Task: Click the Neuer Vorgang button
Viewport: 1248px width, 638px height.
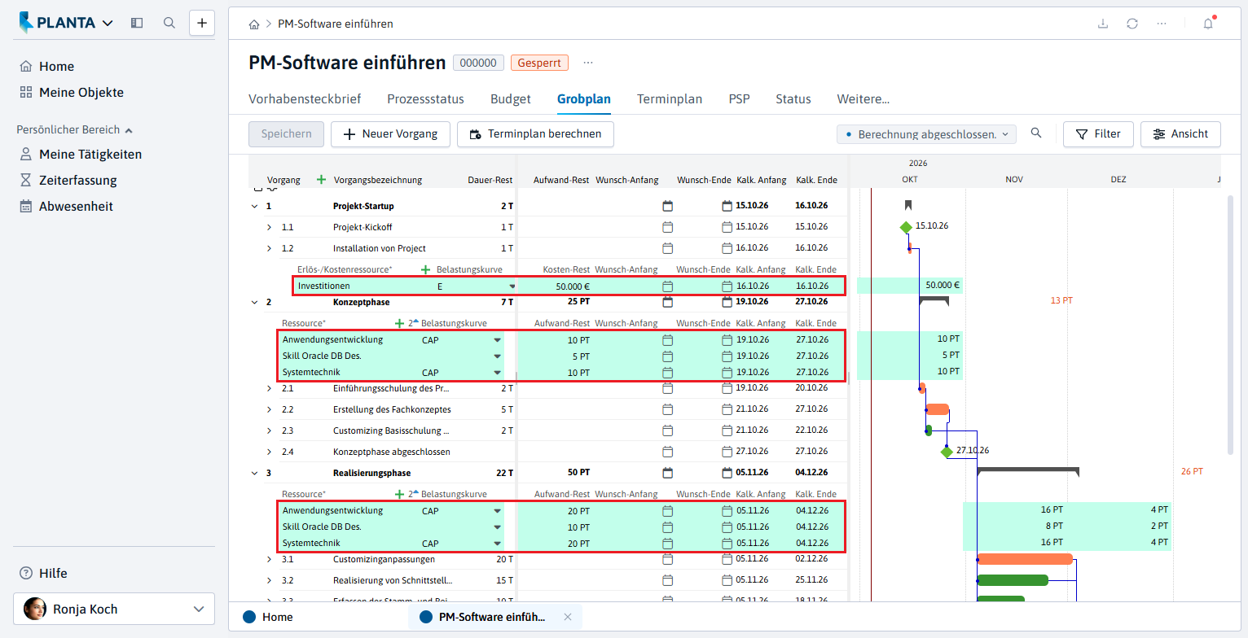Action: pos(390,134)
